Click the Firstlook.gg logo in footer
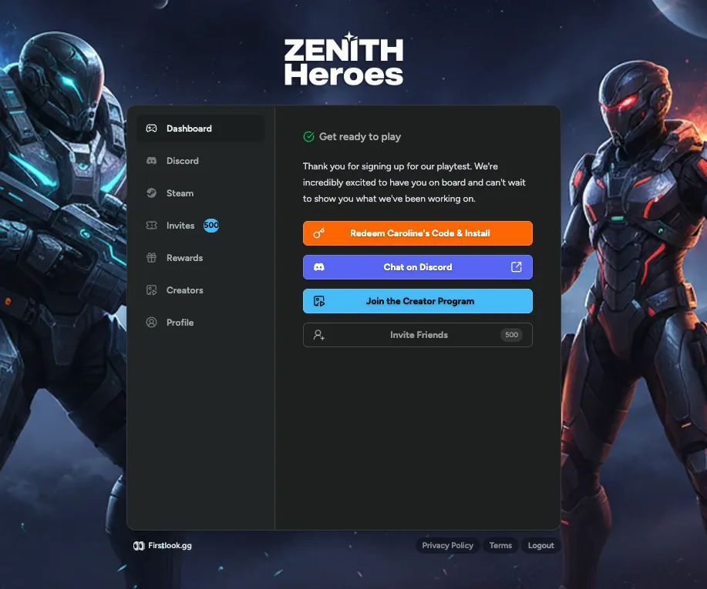The image size is (707, 589). (163, 545)
